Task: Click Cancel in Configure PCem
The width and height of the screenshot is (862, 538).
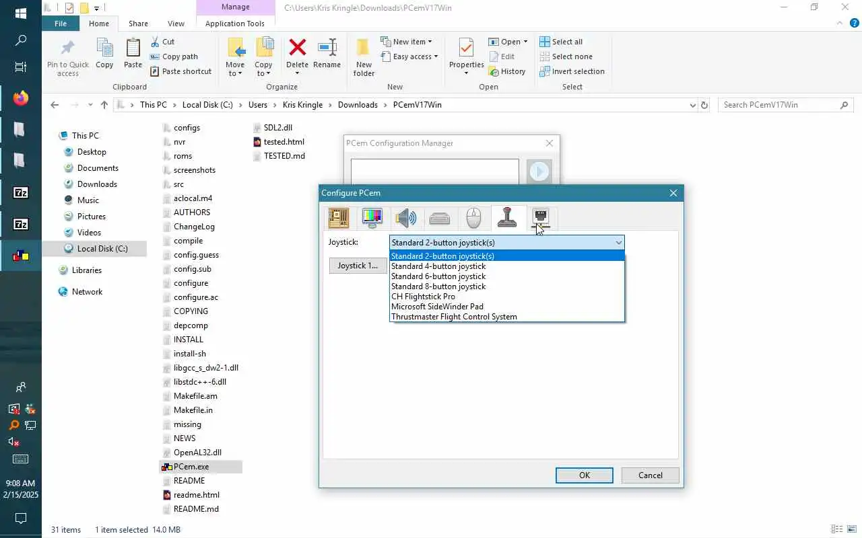Action: click(650, 475)
